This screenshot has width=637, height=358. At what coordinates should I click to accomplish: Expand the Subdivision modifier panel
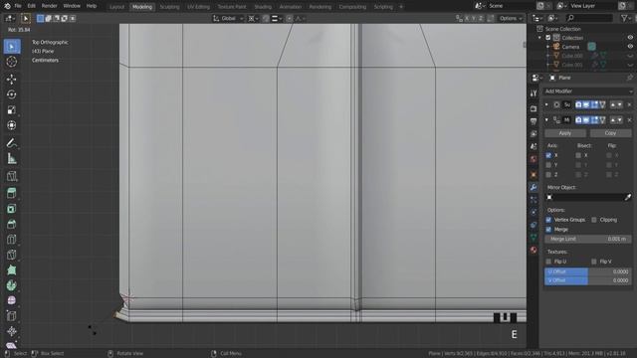[546, 104]
